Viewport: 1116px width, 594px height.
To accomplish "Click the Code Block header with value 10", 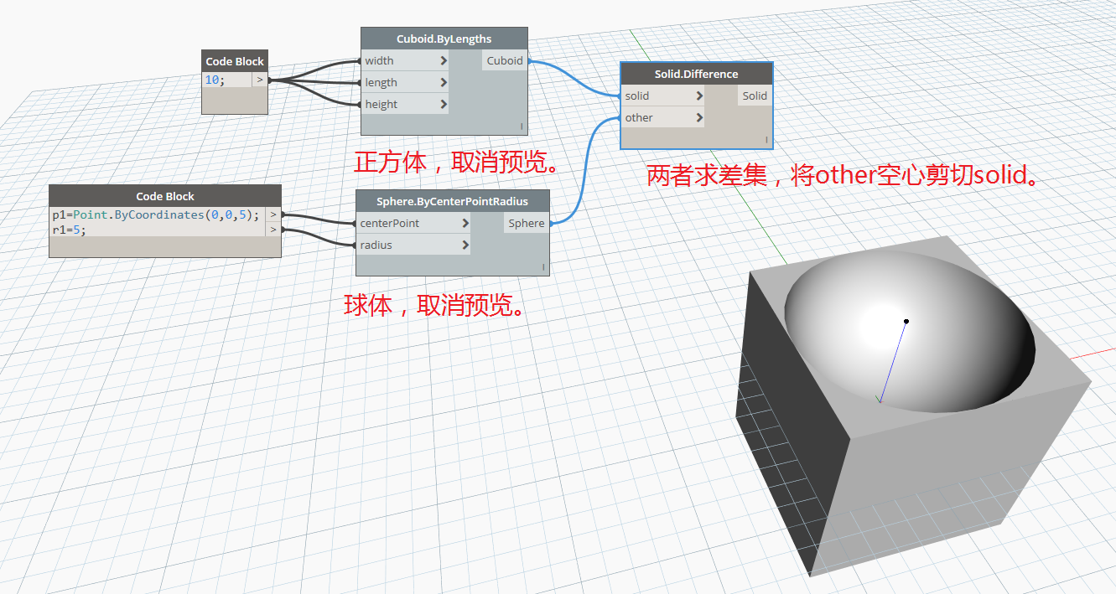I will point(235,61).
